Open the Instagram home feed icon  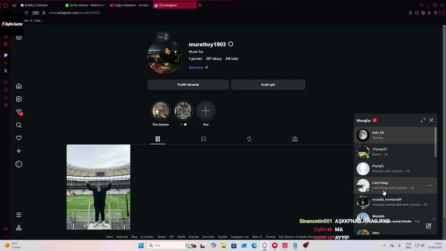click(19, 86)
